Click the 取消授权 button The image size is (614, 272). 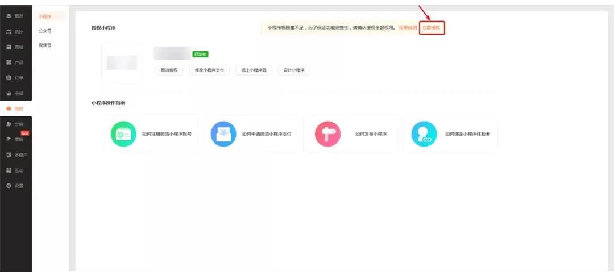[169, 70]
